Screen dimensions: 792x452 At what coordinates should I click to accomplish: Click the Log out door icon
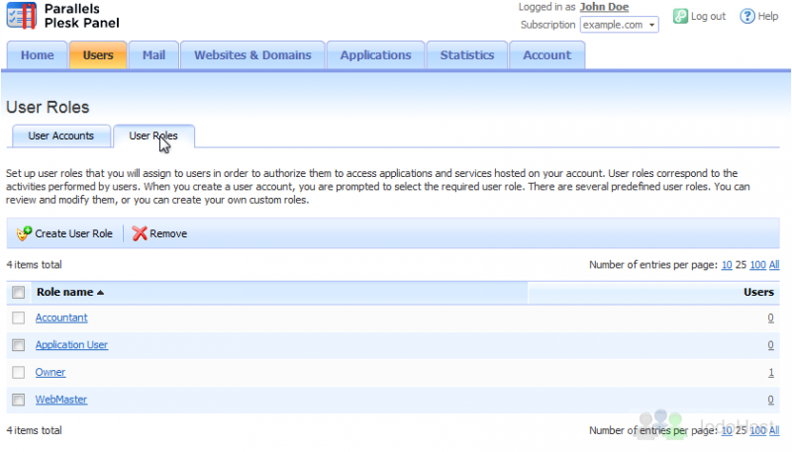point(681,16)
